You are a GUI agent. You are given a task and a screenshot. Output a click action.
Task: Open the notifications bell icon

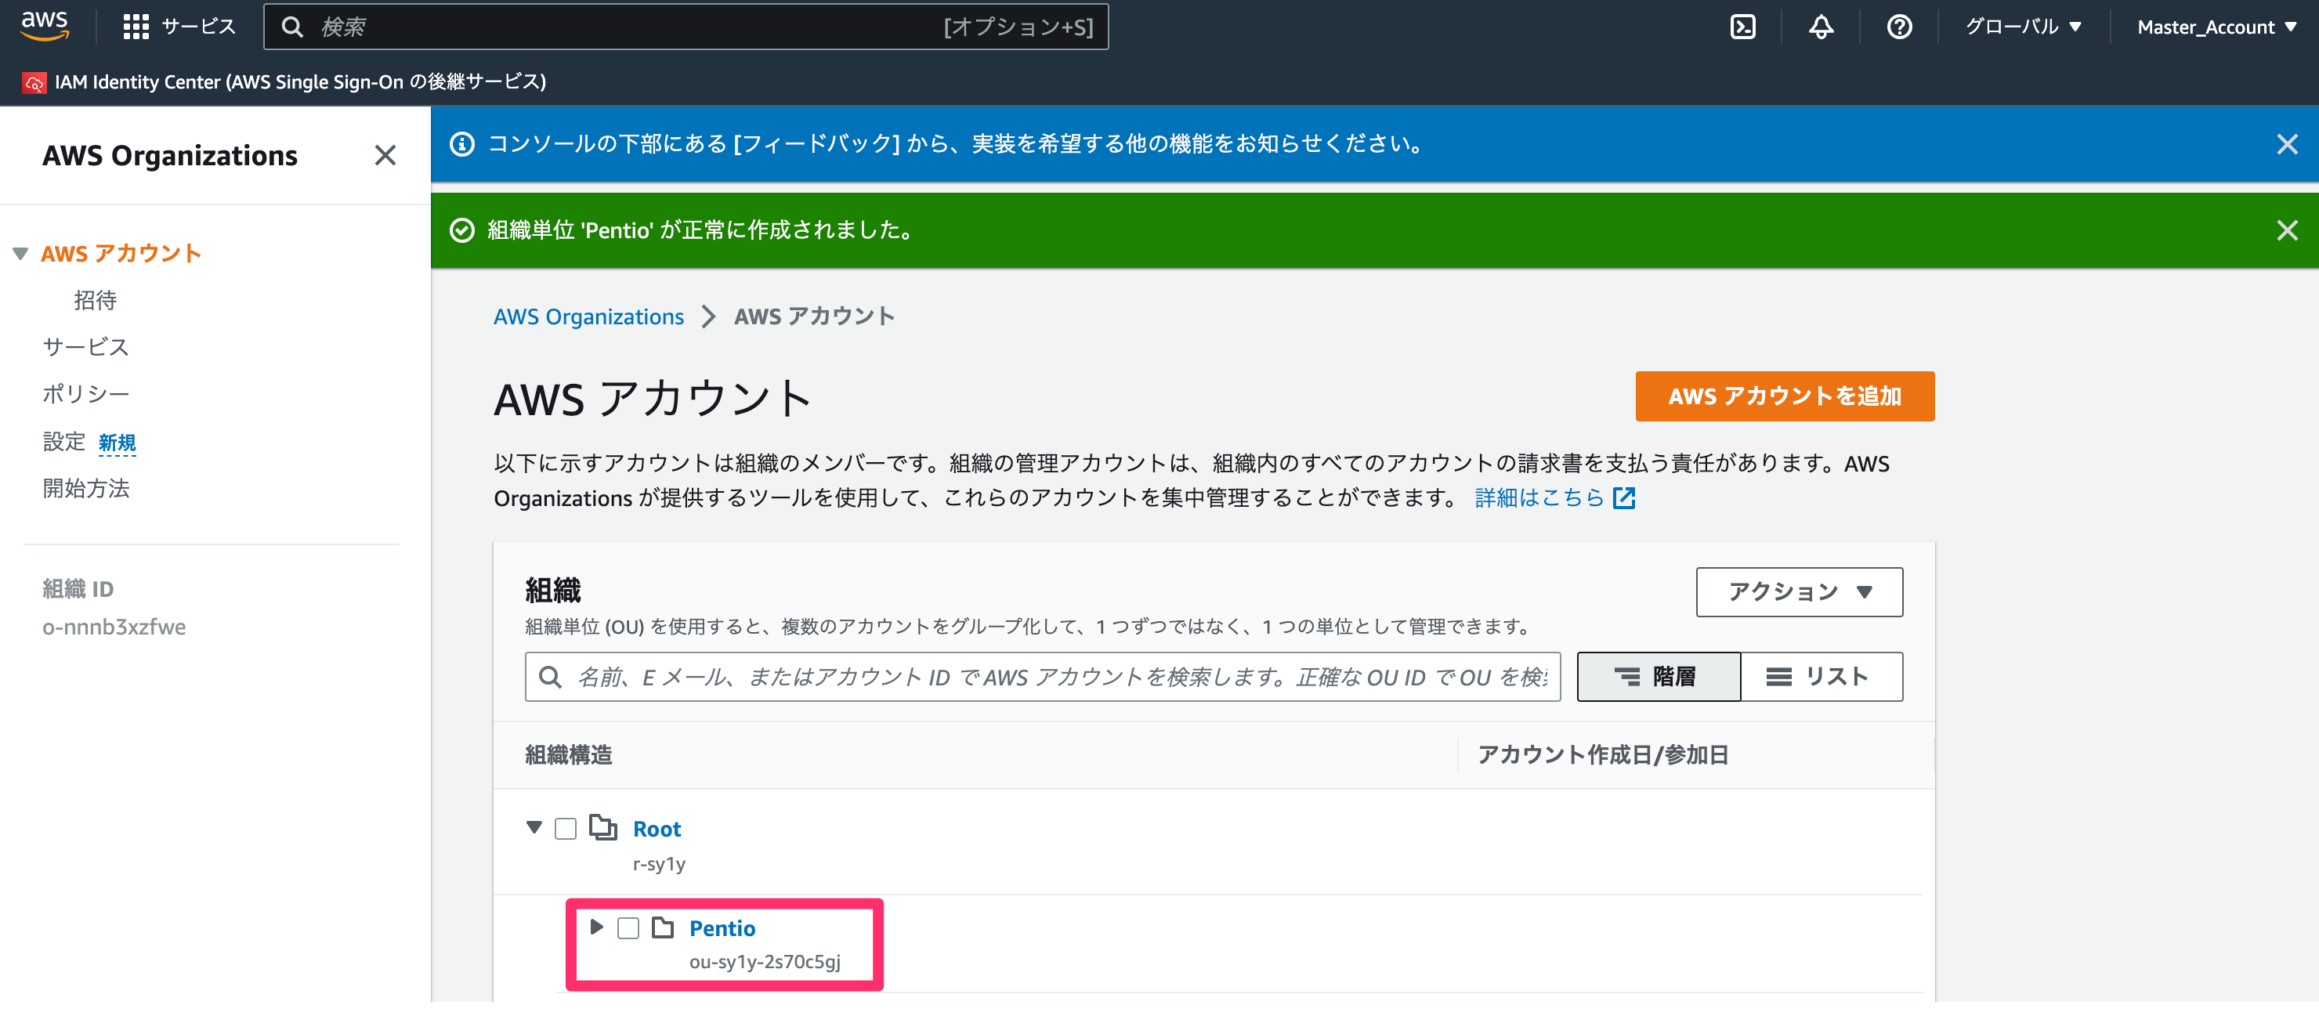click(1820, 27)
